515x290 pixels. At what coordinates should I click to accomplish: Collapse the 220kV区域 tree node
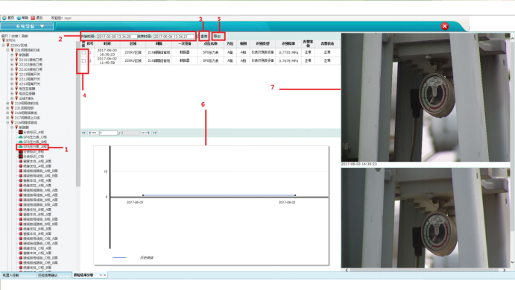4,45
